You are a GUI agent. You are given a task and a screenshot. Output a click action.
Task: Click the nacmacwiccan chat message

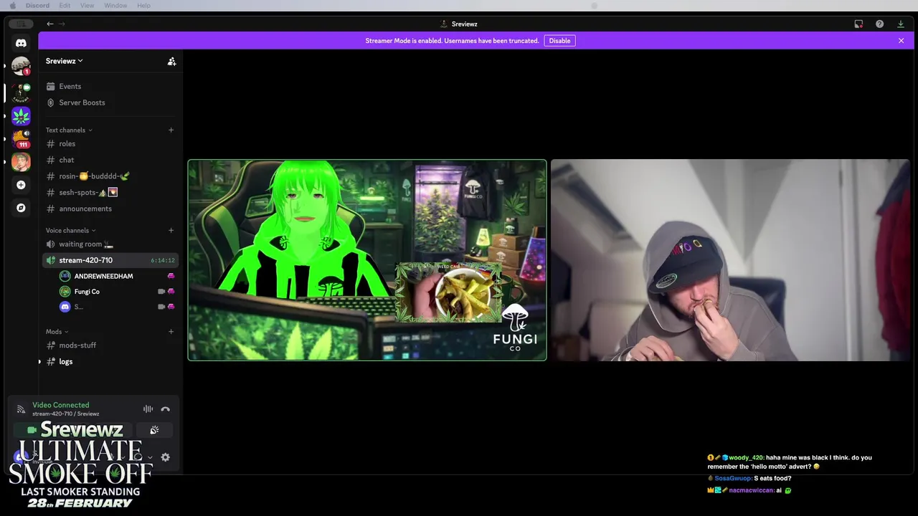pyautogui.click(x=749, y=491)
